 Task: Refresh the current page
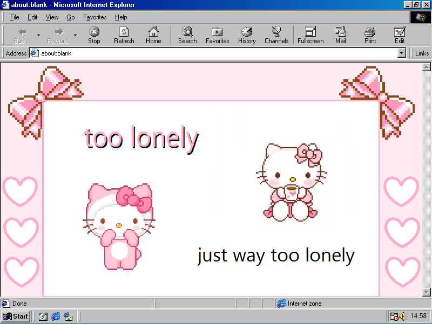124,35
